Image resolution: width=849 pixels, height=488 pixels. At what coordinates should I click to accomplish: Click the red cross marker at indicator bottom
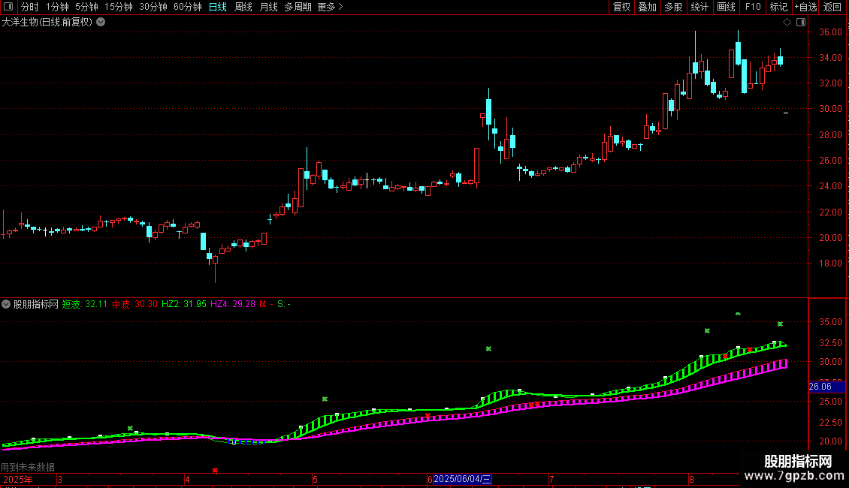coord(215,471)
